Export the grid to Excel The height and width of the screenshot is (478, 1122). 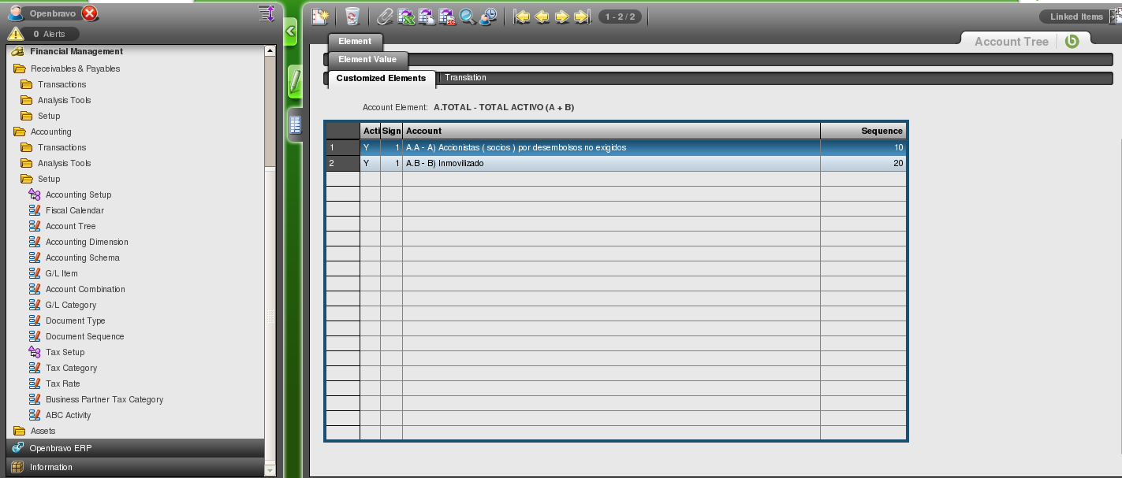tap(407, 17)
